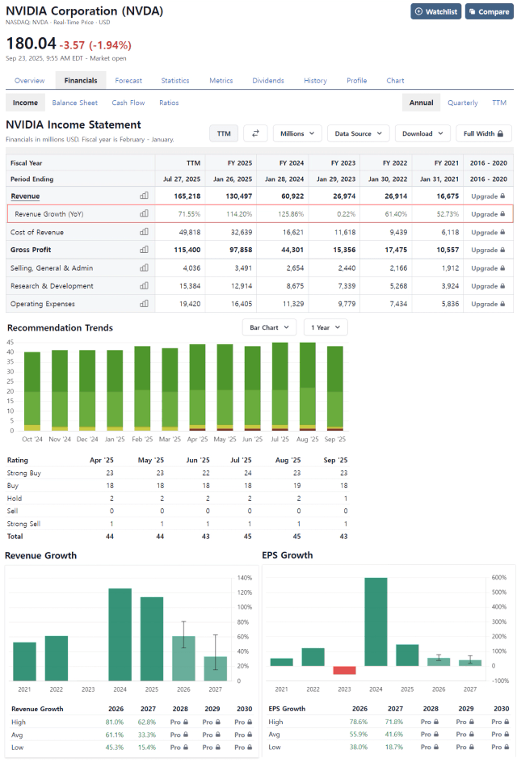Click chart icon beside Cost of Revenue
This screenshot has width=517, height=771.
144,232
